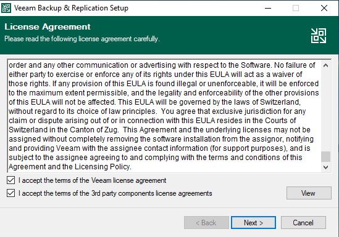Viewport: 339px width, 237px height.
Task: Click the license text scrollbar thumb
Action: click(x=325, y=156)
